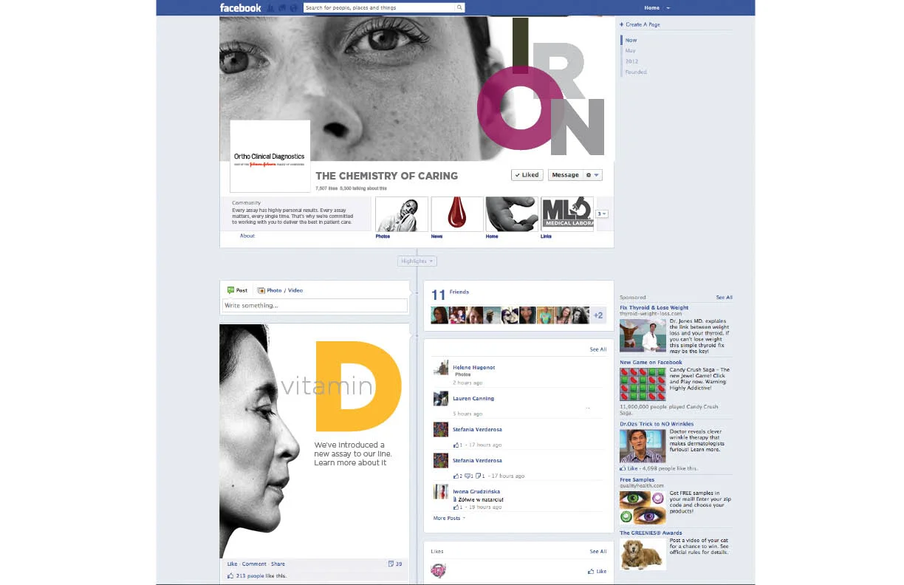The image size is (904, 585).
Task: Click the thumbs-up icon beside 213 people
Action: pyautogui.click(x=230, y=575)
